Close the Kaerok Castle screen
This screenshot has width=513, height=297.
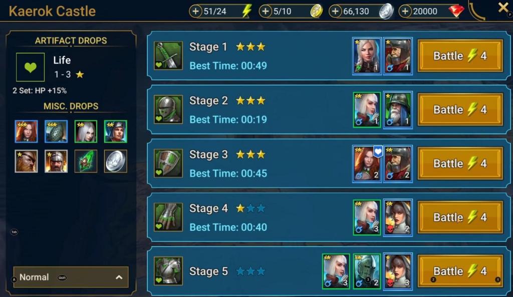[x=503, y=8]
